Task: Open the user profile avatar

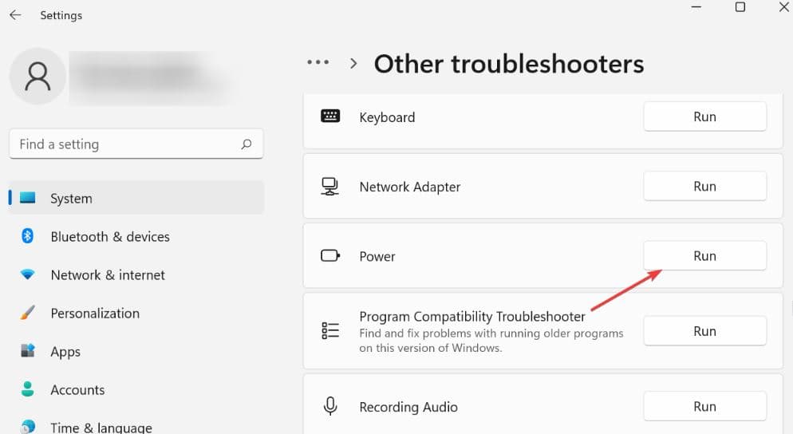Action: pyautogui.click(x=38, y=77)
